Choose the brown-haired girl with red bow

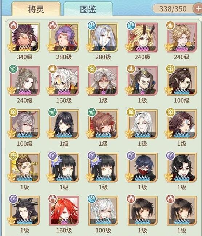[103, 124]
